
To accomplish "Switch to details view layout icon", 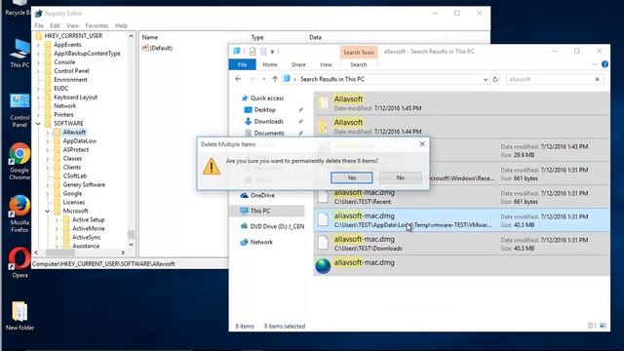I will click(592, 326).
